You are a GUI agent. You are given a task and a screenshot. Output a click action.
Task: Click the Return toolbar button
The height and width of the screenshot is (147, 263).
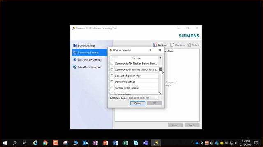click(193, 45)
